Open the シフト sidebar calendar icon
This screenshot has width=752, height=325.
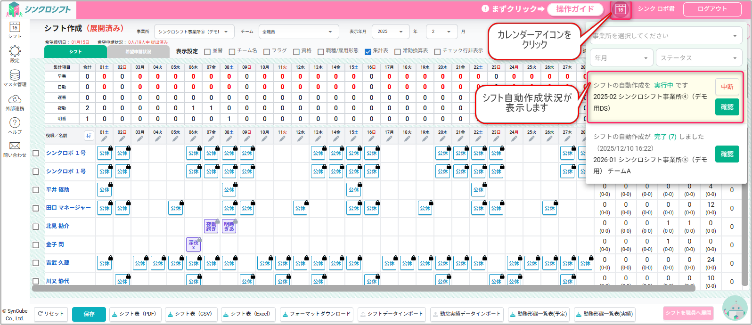(x=15, y=27)
